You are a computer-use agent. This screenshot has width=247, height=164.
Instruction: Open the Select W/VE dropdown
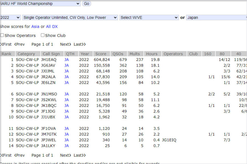pyautogui.click(x=149, y=17)
